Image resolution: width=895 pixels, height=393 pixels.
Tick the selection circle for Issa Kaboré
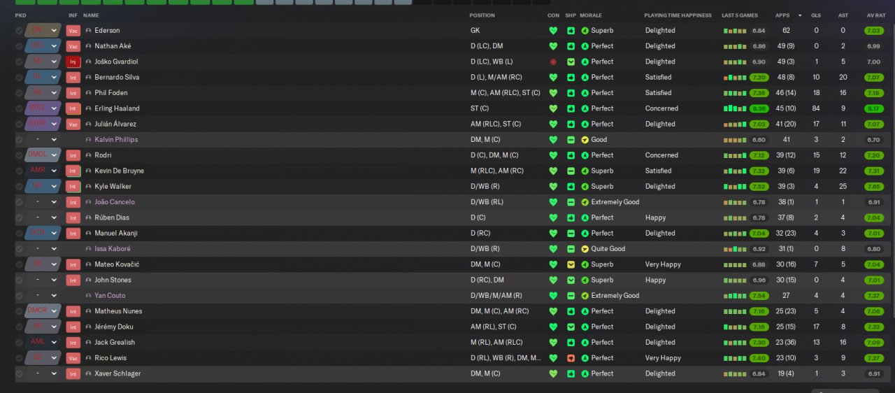[19, 249]
